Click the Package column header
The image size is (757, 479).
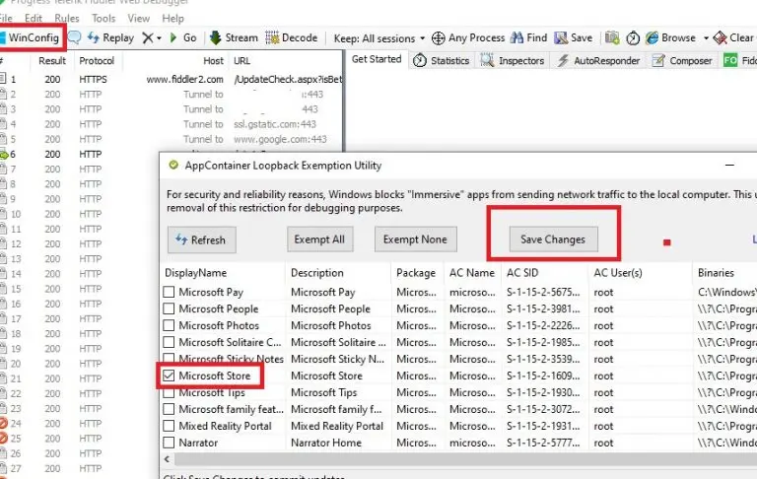point(418,273)
